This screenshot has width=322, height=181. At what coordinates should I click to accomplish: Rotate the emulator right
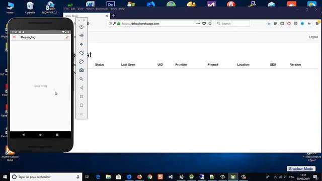(x=82, y=61)
